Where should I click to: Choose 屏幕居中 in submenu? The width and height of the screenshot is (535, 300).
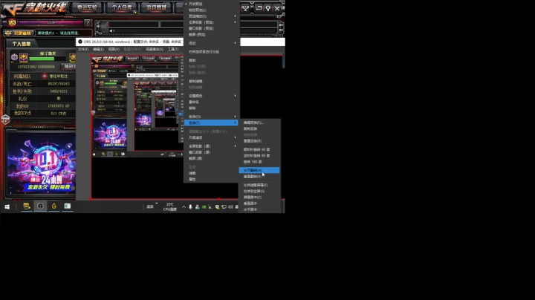[259, 197]
